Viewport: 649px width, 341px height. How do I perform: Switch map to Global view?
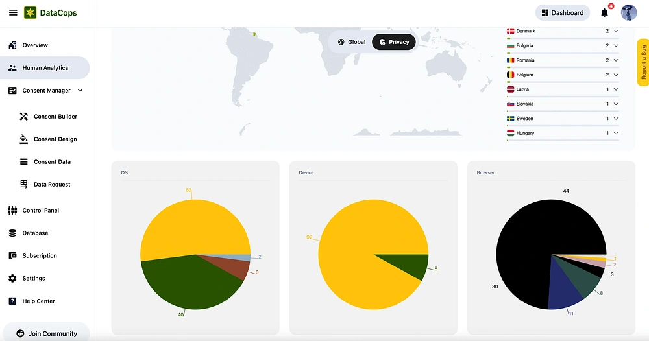pos(351,41)
